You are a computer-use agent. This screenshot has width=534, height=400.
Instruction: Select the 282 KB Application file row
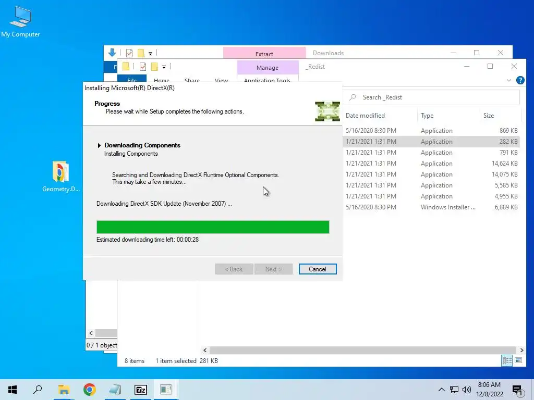(x=431, y=142)
